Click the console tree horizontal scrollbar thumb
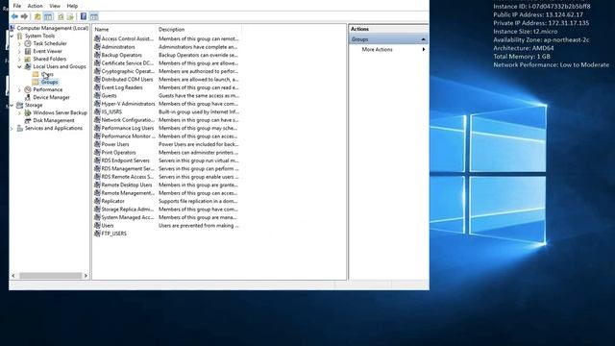This screenshot has height=346, width=615. coord(51,276)
